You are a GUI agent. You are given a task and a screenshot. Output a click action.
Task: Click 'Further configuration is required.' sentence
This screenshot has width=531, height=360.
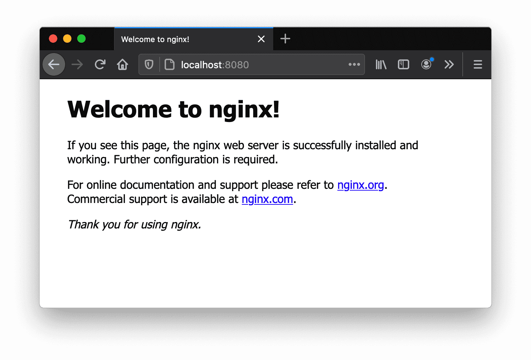pos(196,159)
